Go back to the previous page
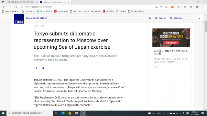This screenshot has width=207, height=116. click(x=4, y=7)
